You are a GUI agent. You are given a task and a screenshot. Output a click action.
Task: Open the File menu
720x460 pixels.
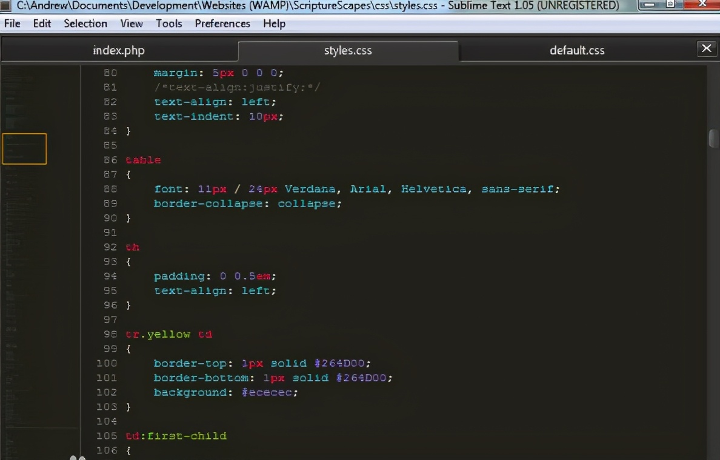point(12,24)
